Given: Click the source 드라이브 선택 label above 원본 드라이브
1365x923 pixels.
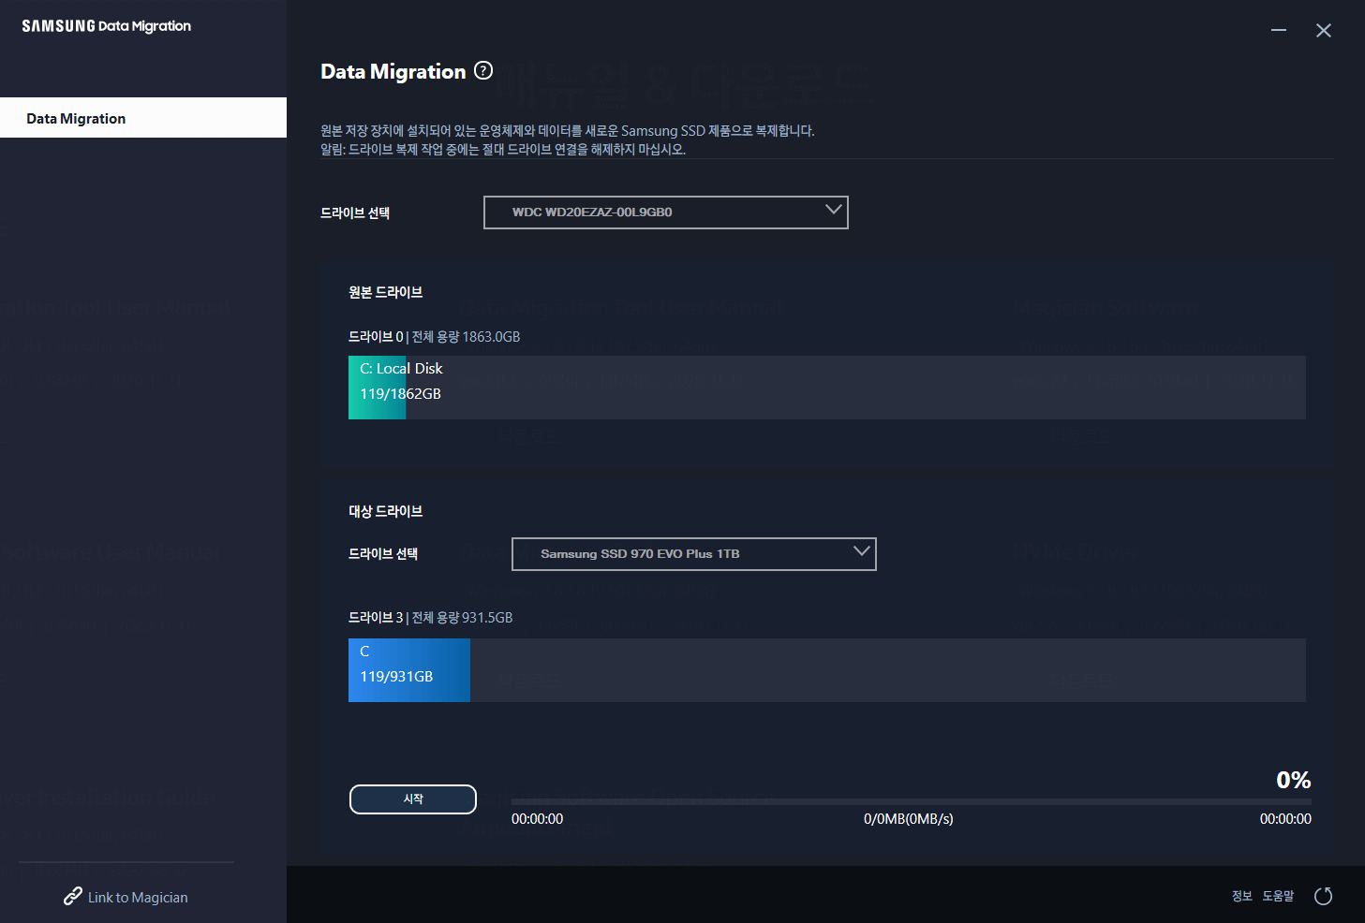Looking at the screenshot, I should 355,213.
